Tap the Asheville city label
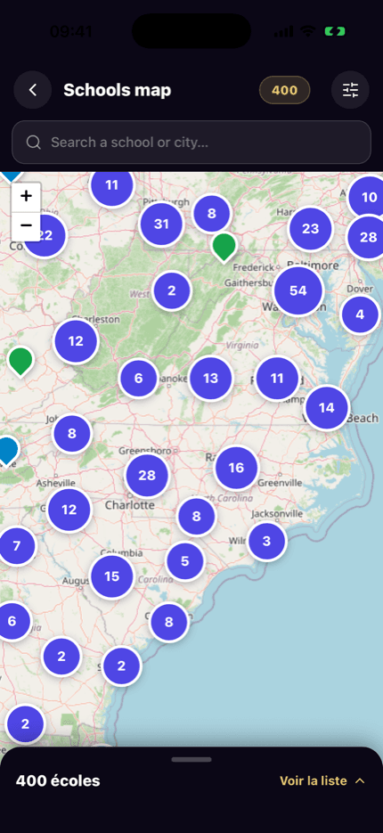 click(x=56, y=483)
